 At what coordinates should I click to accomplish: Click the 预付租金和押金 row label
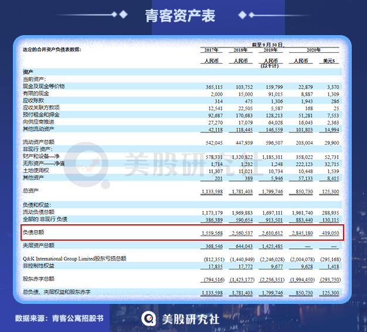tap(41, 115)
